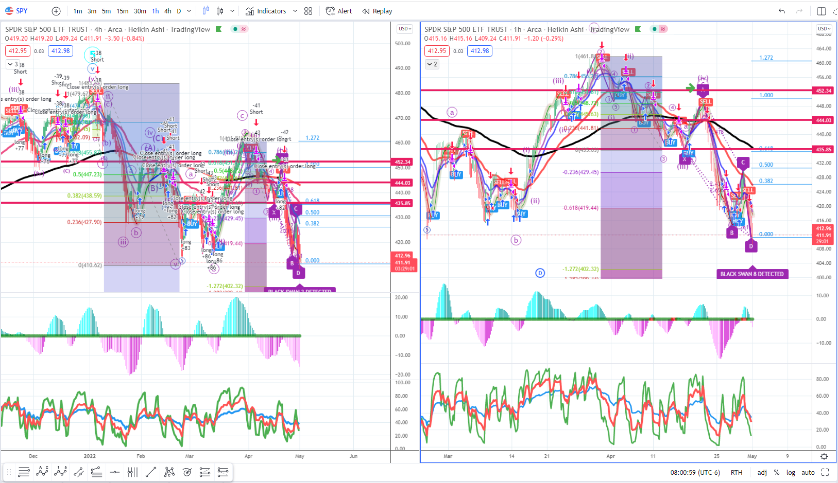The height and width of the screenshot is (483, 838).
Task: Open the Indicators dialog
Action: [x=266, y=11]
